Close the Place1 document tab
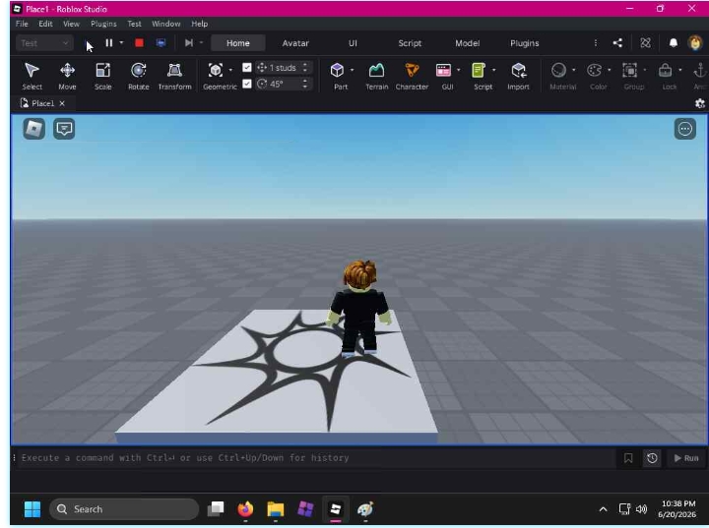 [x=62, y=103]
